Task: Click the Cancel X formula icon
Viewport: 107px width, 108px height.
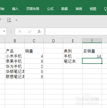Action: [20, 32]
